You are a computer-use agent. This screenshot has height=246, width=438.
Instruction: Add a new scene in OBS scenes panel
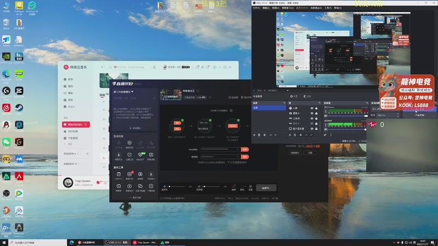tap(254, 135)
